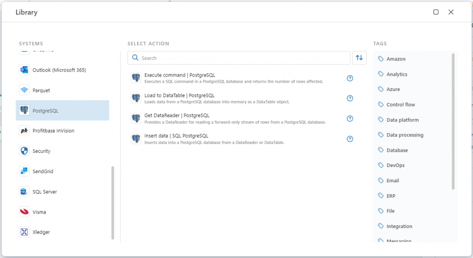473x258 pixels.
Task: Open help for Load to DataTable action
Action: 350,98
